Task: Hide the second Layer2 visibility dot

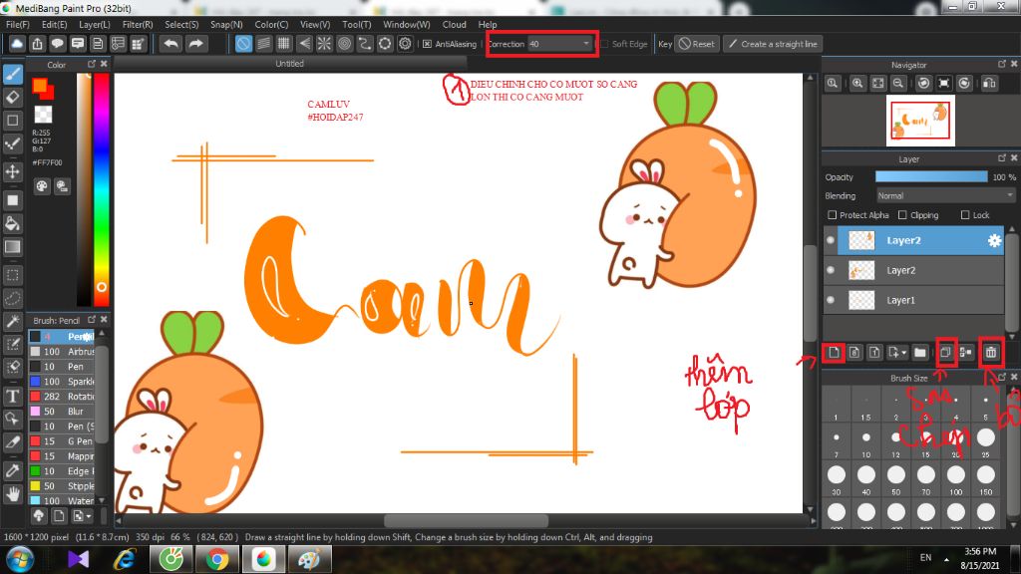Action: tap(831, 270)
